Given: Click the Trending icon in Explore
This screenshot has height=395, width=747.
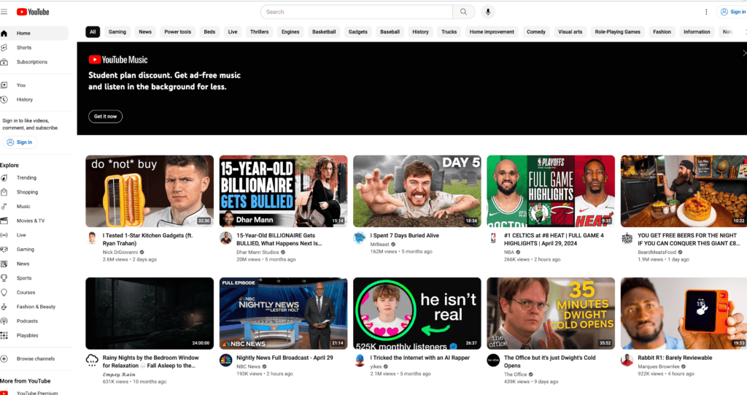Looking at the screenshot, I should coord(4,178).
